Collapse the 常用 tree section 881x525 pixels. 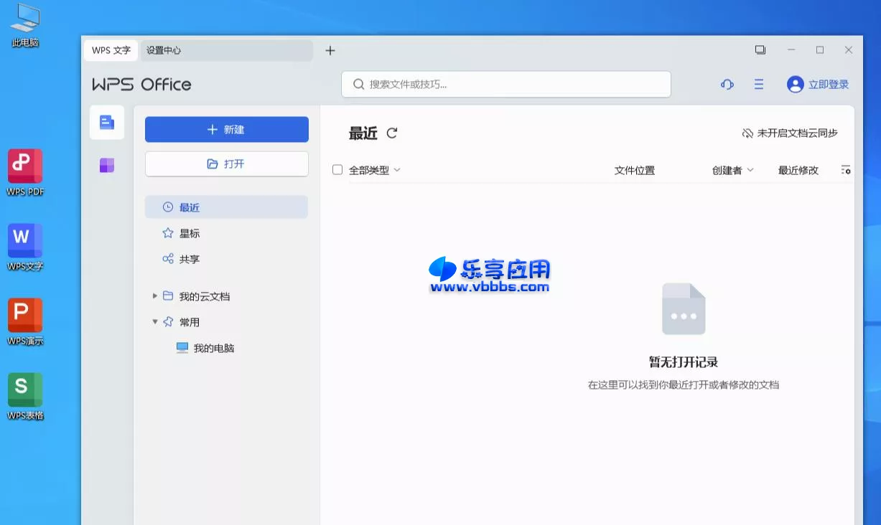(155, 321)
